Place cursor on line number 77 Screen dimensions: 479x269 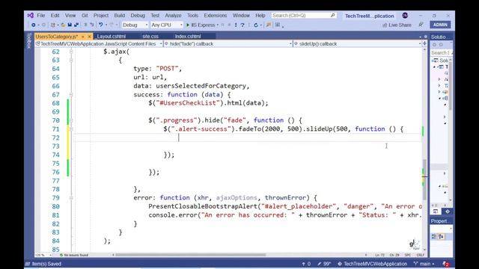click(55, 181)
